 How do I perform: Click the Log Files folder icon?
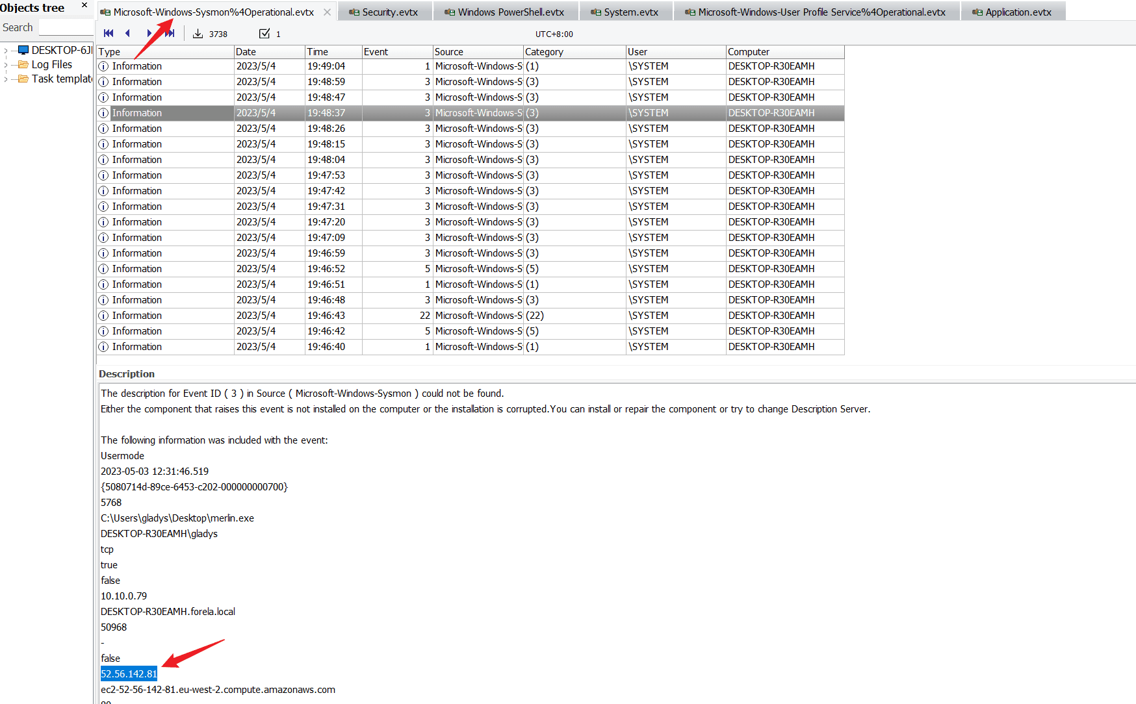[x=23, y=64]
